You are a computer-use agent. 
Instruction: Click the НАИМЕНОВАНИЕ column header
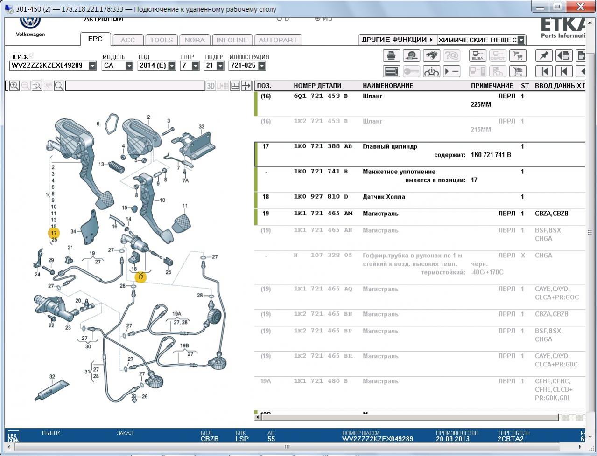[388, 86]
